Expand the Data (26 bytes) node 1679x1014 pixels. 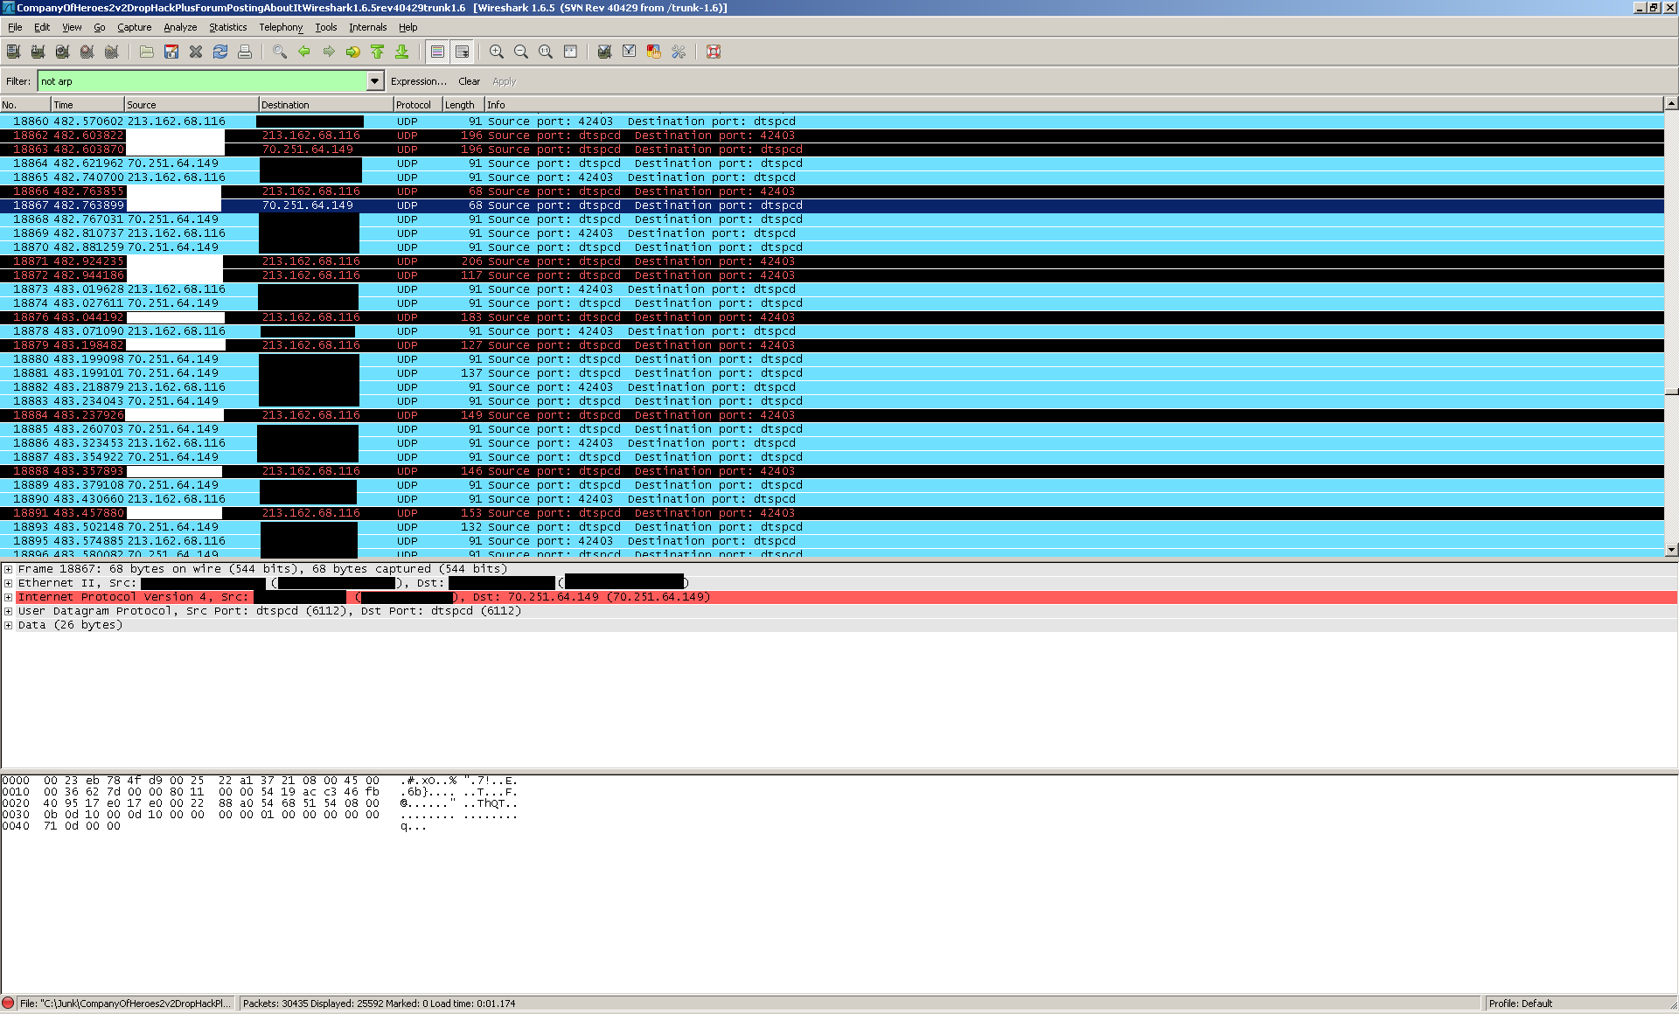click(9, 625)
